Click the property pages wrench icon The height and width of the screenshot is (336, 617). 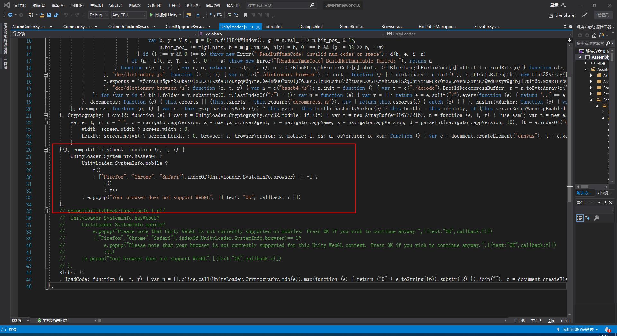click(596, 218)
